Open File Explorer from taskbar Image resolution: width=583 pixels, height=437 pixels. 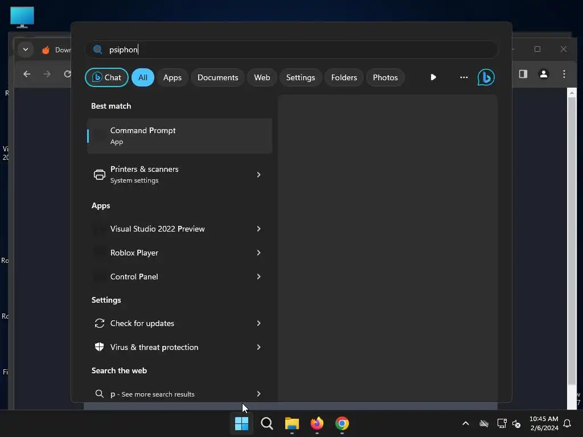pos(292,423)
